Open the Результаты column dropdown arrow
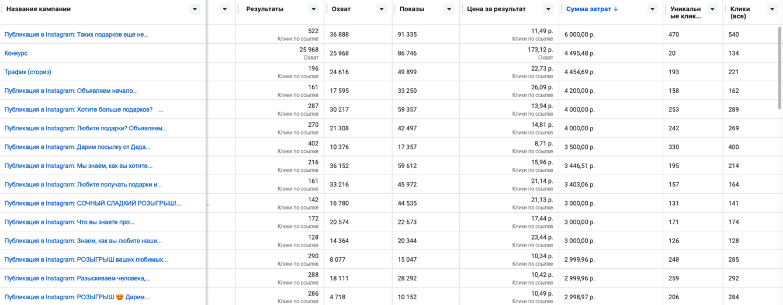Image resolution: width=783 pixels, height=305 pixels. click(313, 9)
